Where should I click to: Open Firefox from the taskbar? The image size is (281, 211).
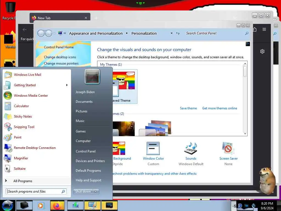pyautogui.click(x=57, y=206)
